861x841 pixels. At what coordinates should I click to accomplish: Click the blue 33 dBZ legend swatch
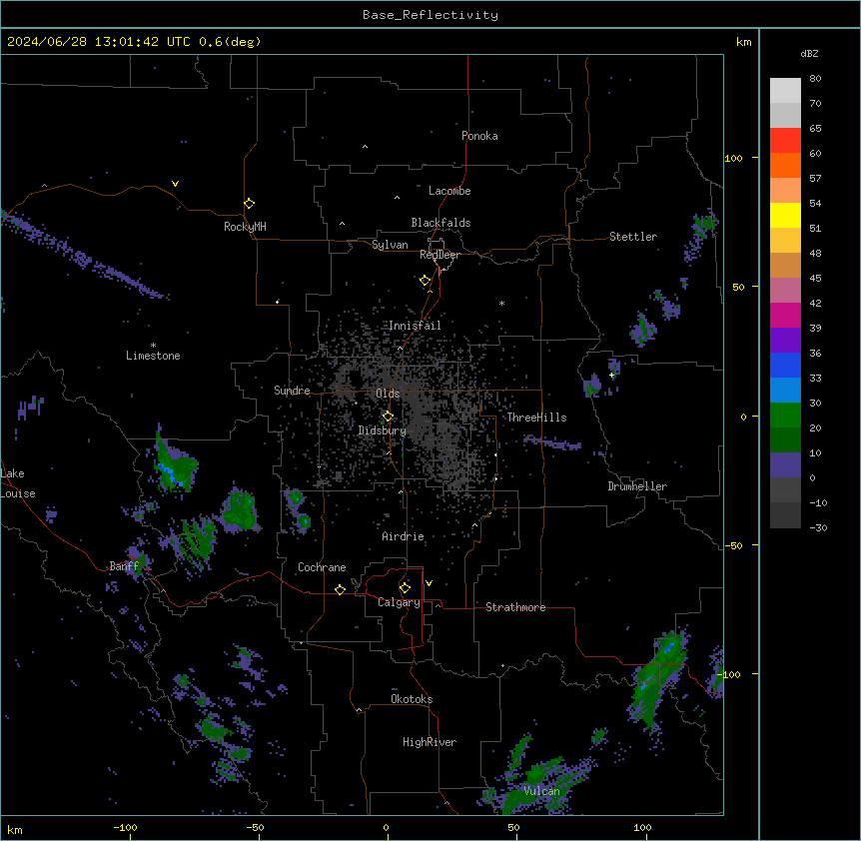[785, 365]
